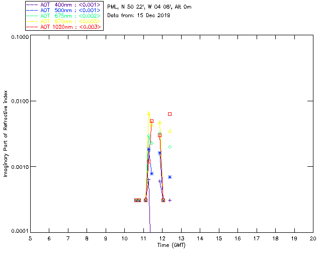This screenshot has width=322, height=258.
Task: Click the isolated red square marker near 0.006
Action: pyautogui.click(x=170, y=114)
